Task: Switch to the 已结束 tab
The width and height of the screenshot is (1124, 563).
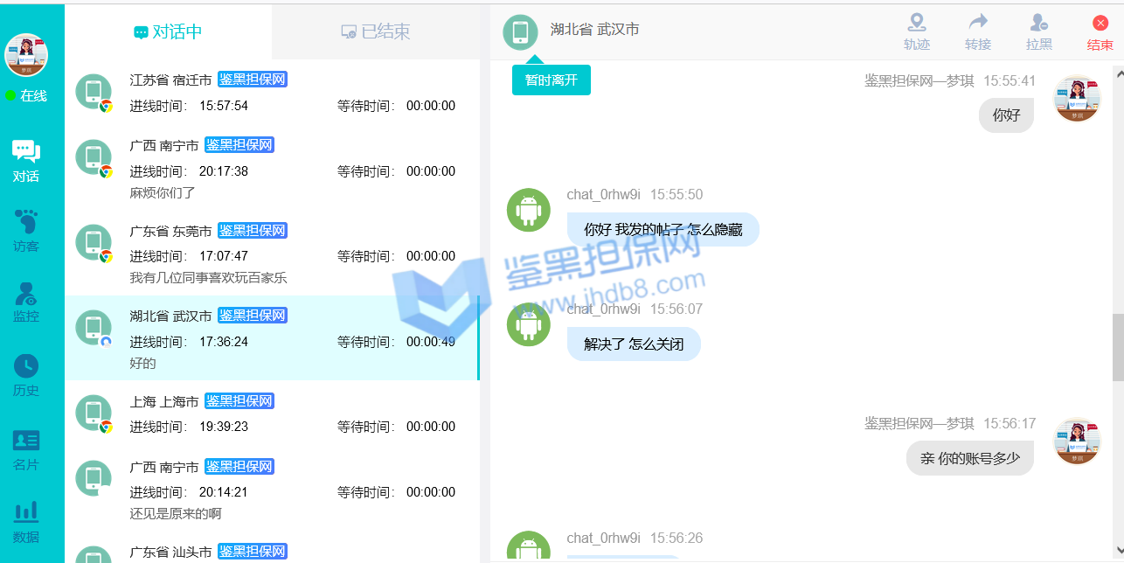Action: tap(376, 31)
